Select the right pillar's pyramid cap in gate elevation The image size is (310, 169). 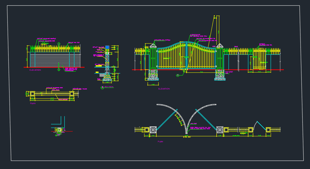click(220, 46)
